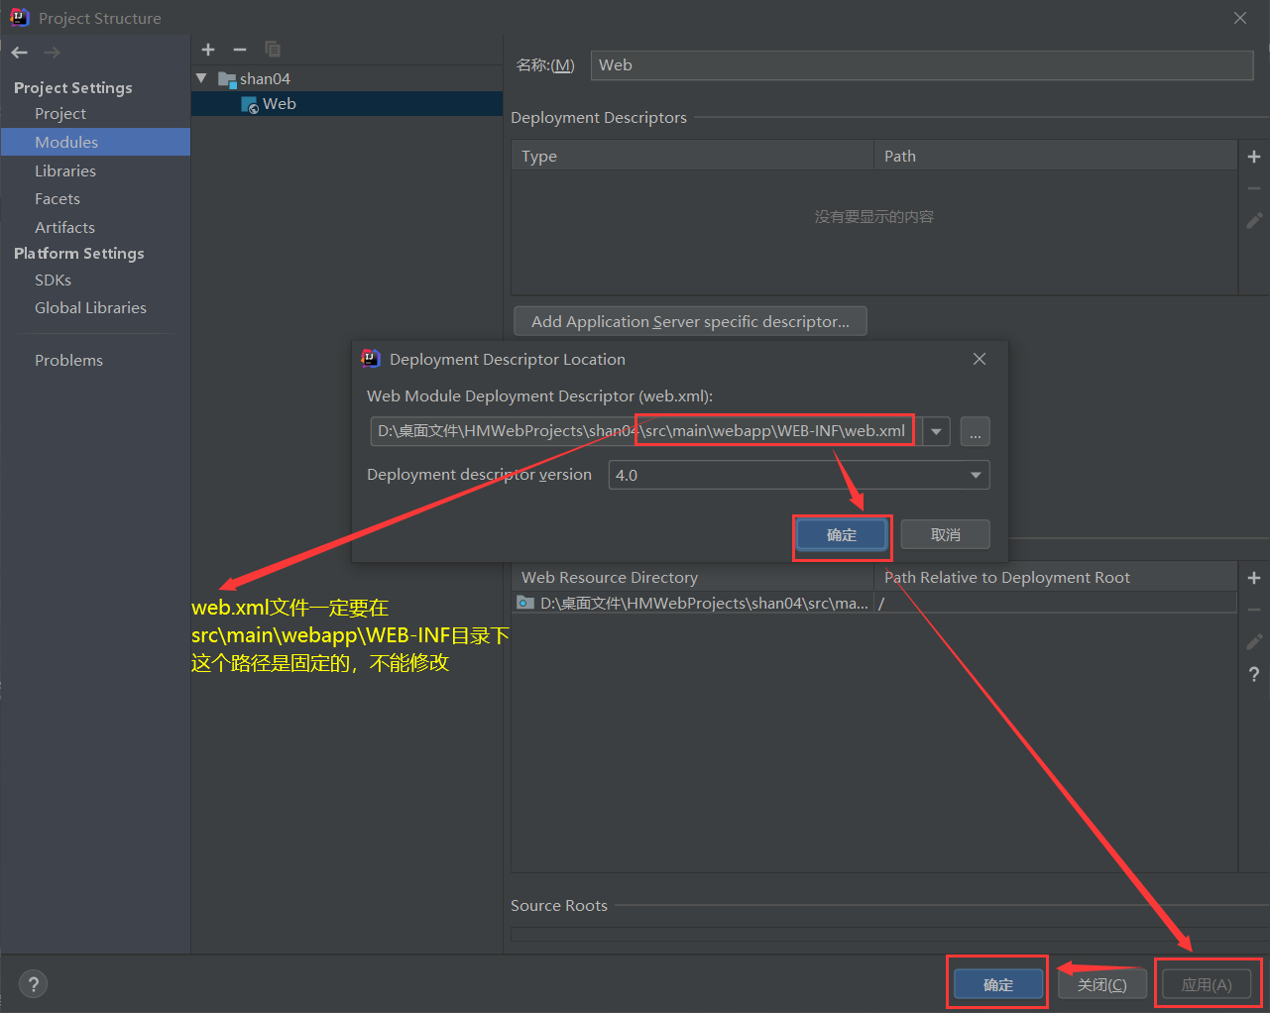Select the Web facet under shan04
Viewport: 1270px width, 1013px height.
pyautogui.click(x=347, y=104)
